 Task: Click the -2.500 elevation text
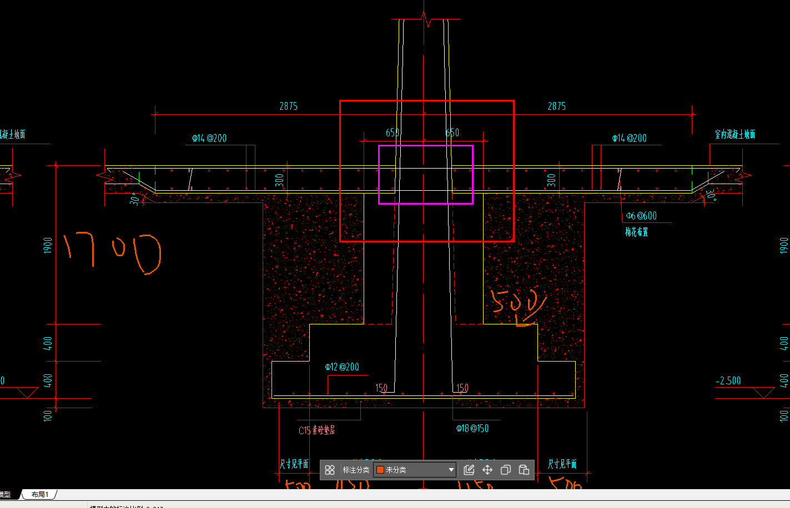(728, 380)
